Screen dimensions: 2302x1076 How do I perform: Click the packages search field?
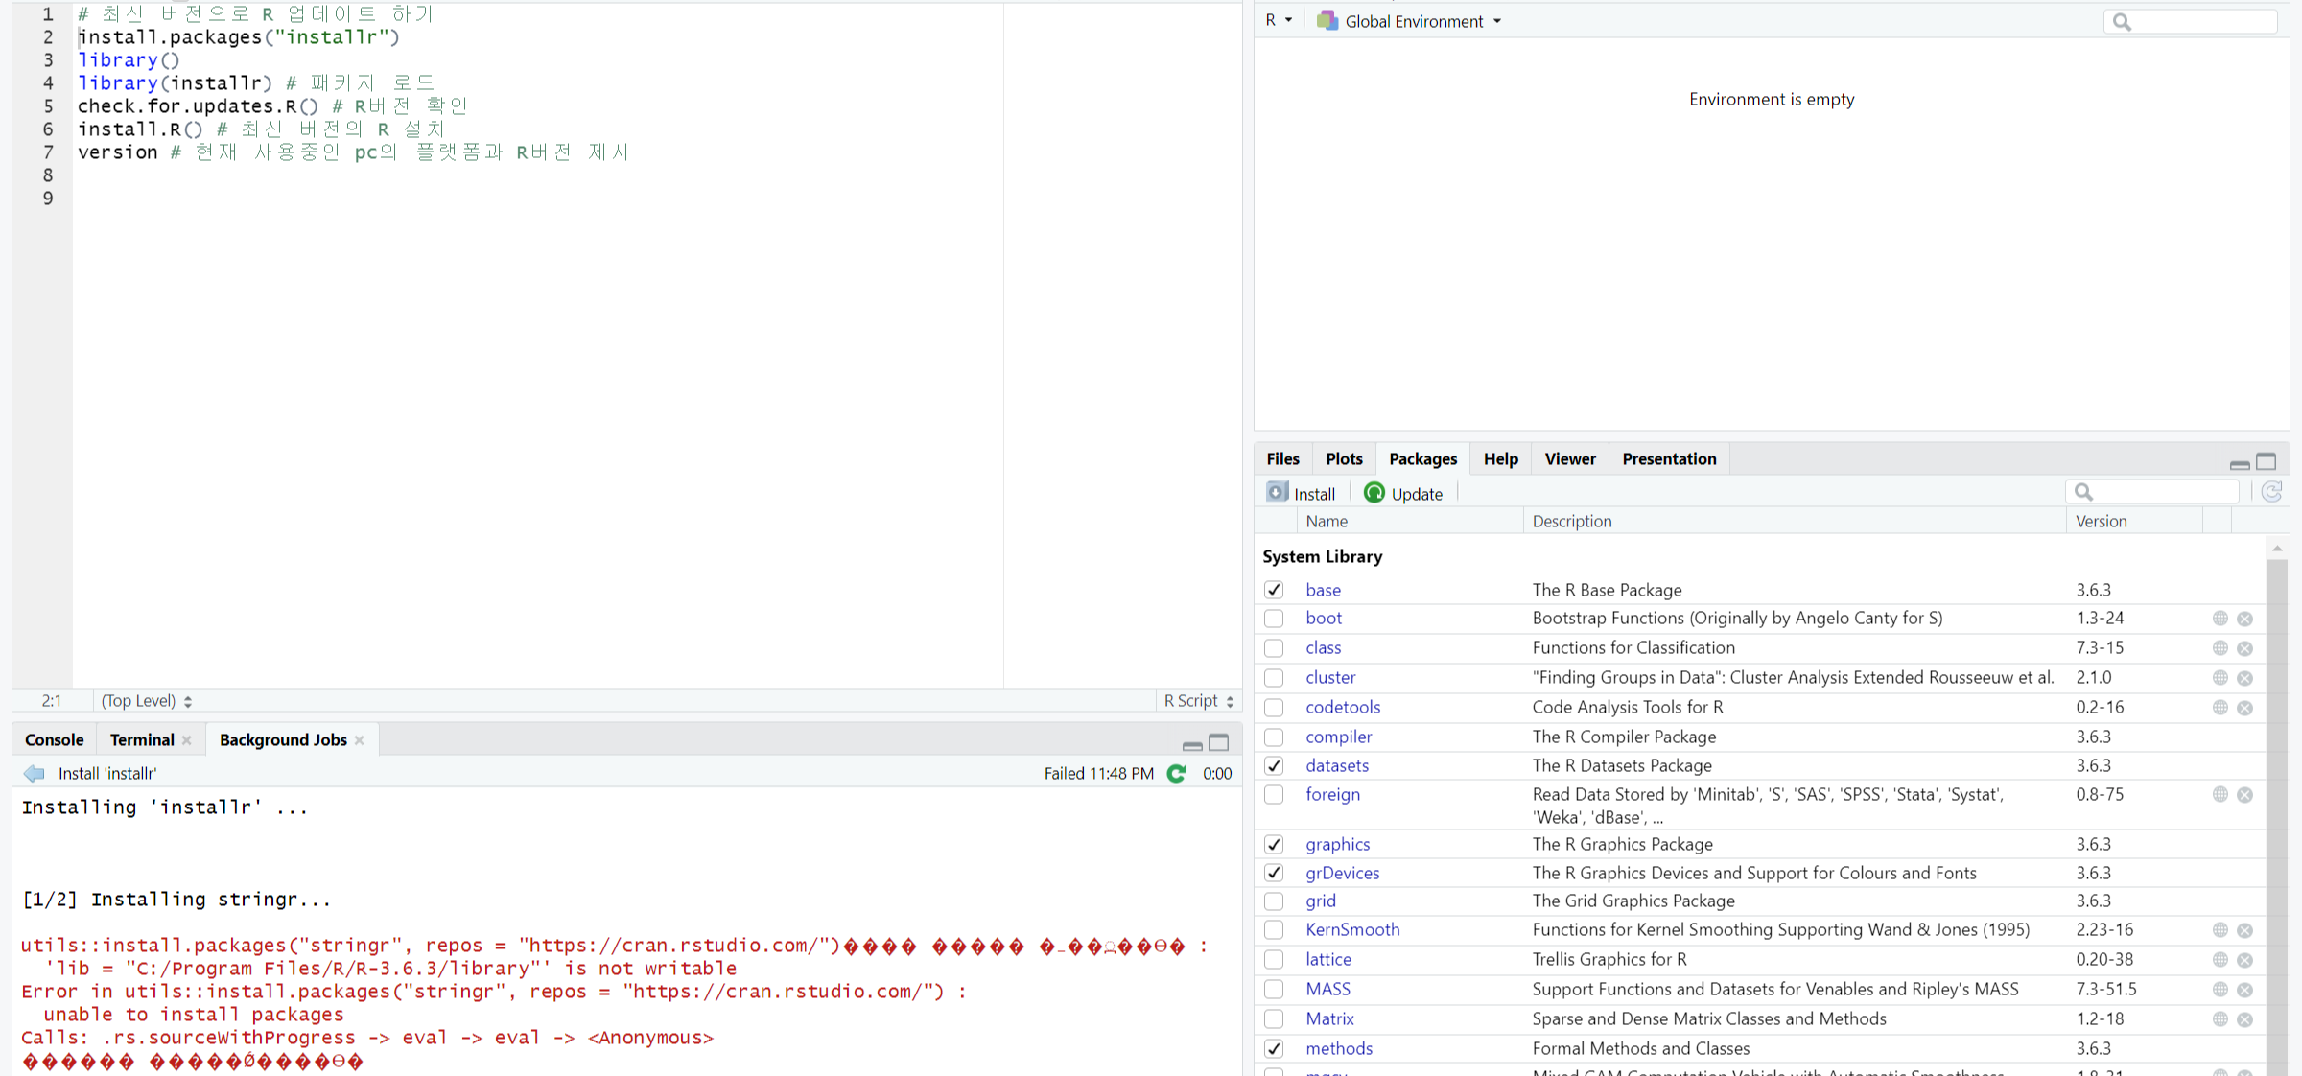(2163, 492)
